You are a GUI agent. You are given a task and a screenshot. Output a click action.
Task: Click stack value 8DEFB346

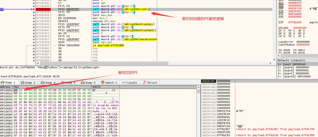coord(224,123)
